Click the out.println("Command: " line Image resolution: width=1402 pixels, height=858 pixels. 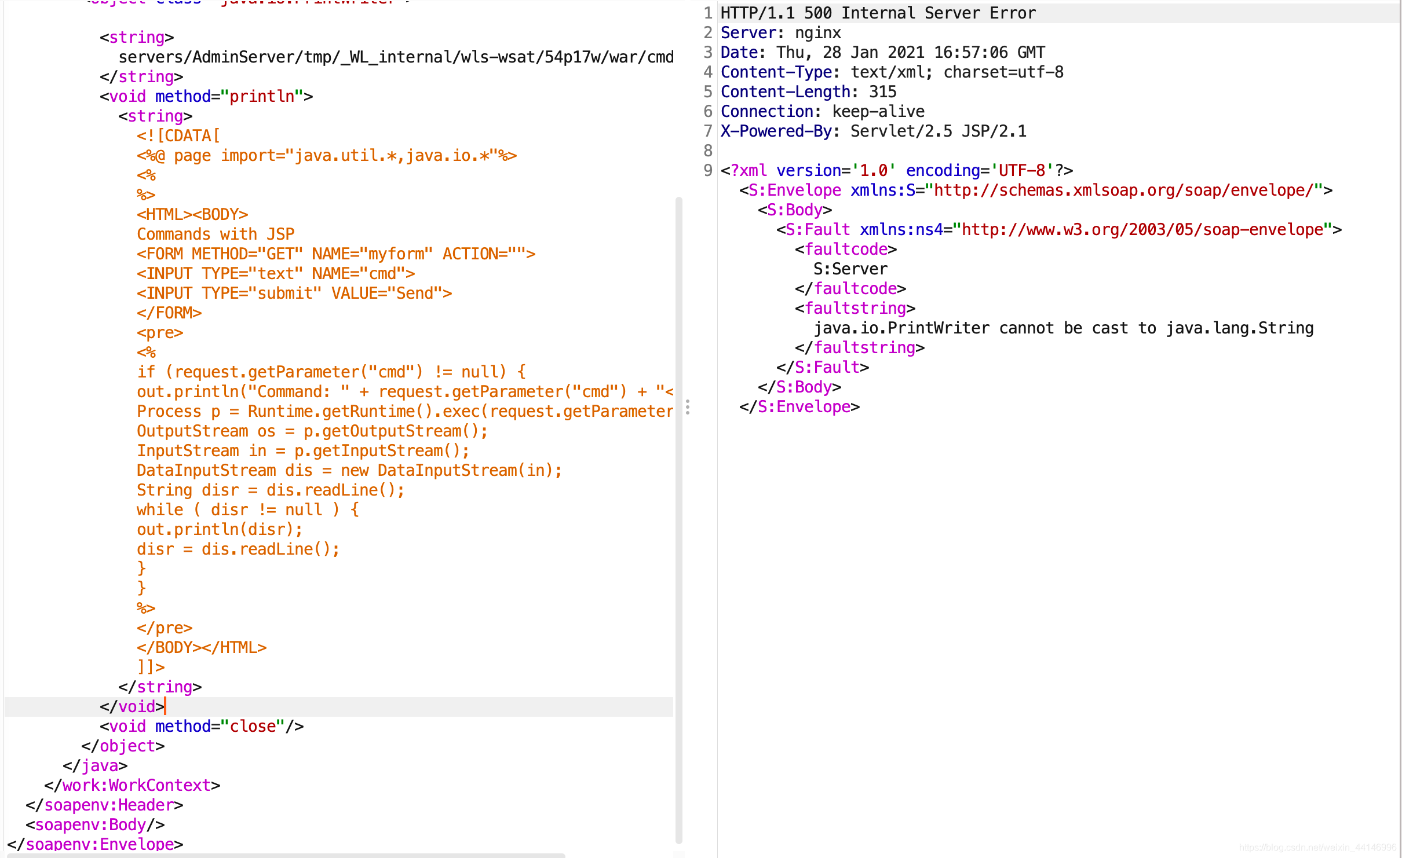405,391
